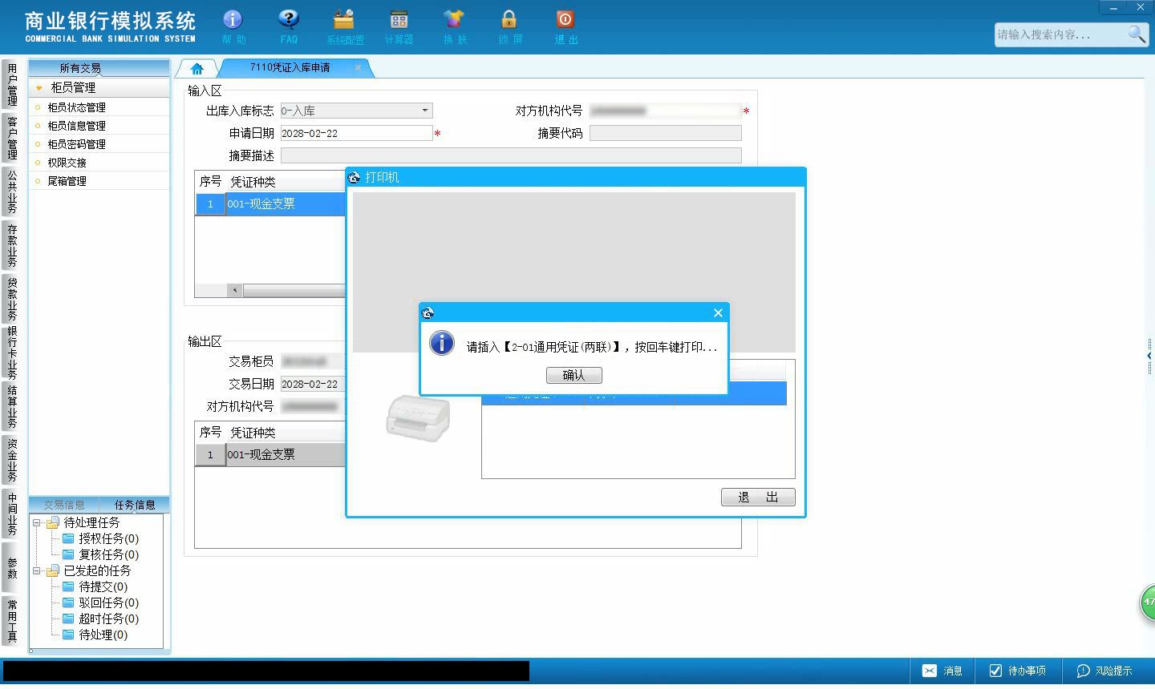Click the 对方机构代号 input in 输入区
The width and height of the screenshot is (1155, 689).
pos(665,111)
